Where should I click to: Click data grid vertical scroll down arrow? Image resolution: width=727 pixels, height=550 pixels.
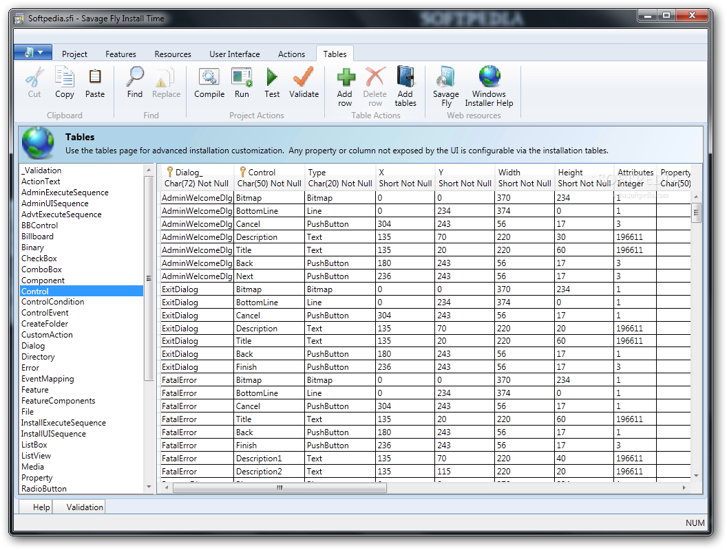(696, 476)
